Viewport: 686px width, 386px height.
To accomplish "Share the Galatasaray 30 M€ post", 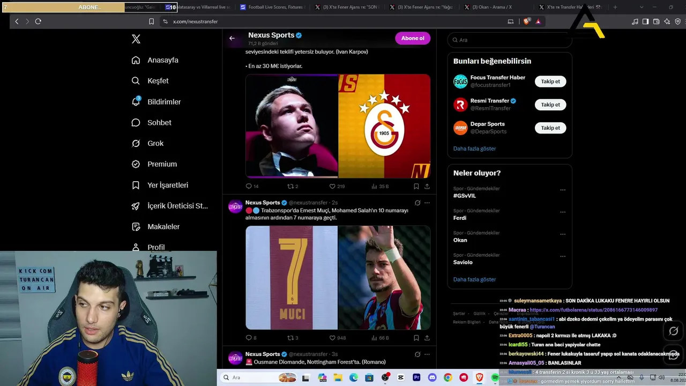I will pyautogui.click(x=427, y=186).
